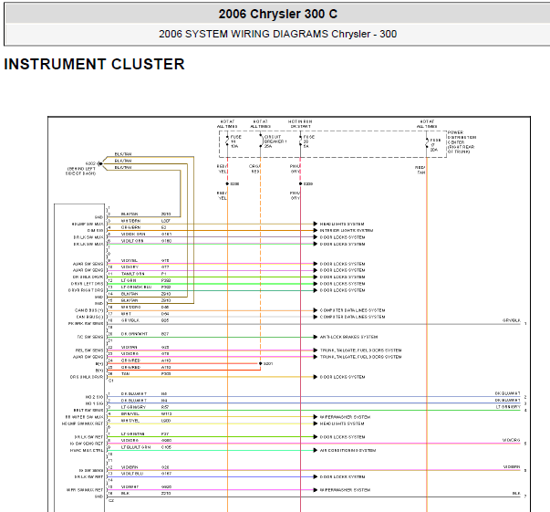Viewport: 550px width, 512px height.
Task: Click the 'HOT IN RUN OR START' label
Action: 300,124
